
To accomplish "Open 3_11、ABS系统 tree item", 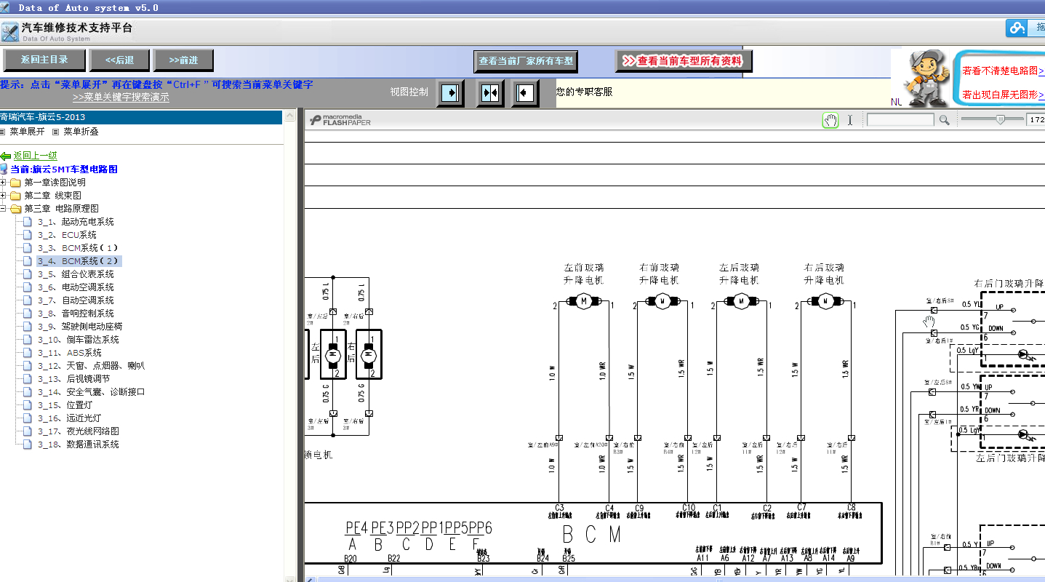I will coord(70,353).
